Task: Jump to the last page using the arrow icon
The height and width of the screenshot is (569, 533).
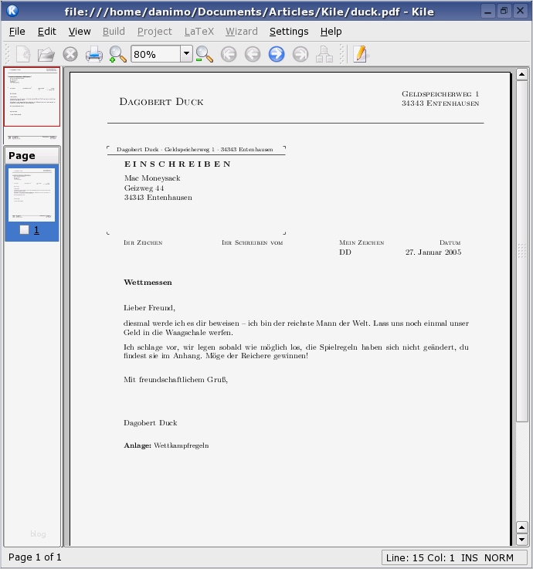Action: point(300,55)
